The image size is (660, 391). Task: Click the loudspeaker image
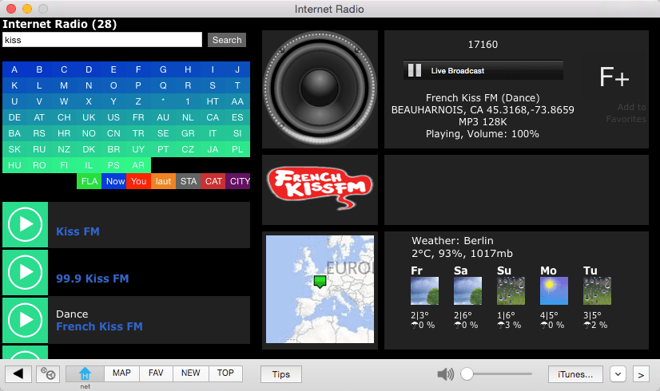pos(320,89)
